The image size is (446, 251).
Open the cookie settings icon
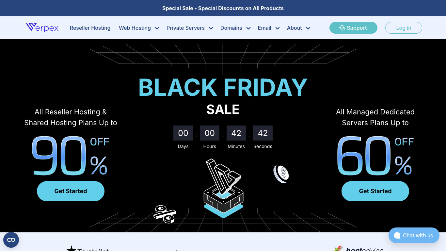point(11,240)
